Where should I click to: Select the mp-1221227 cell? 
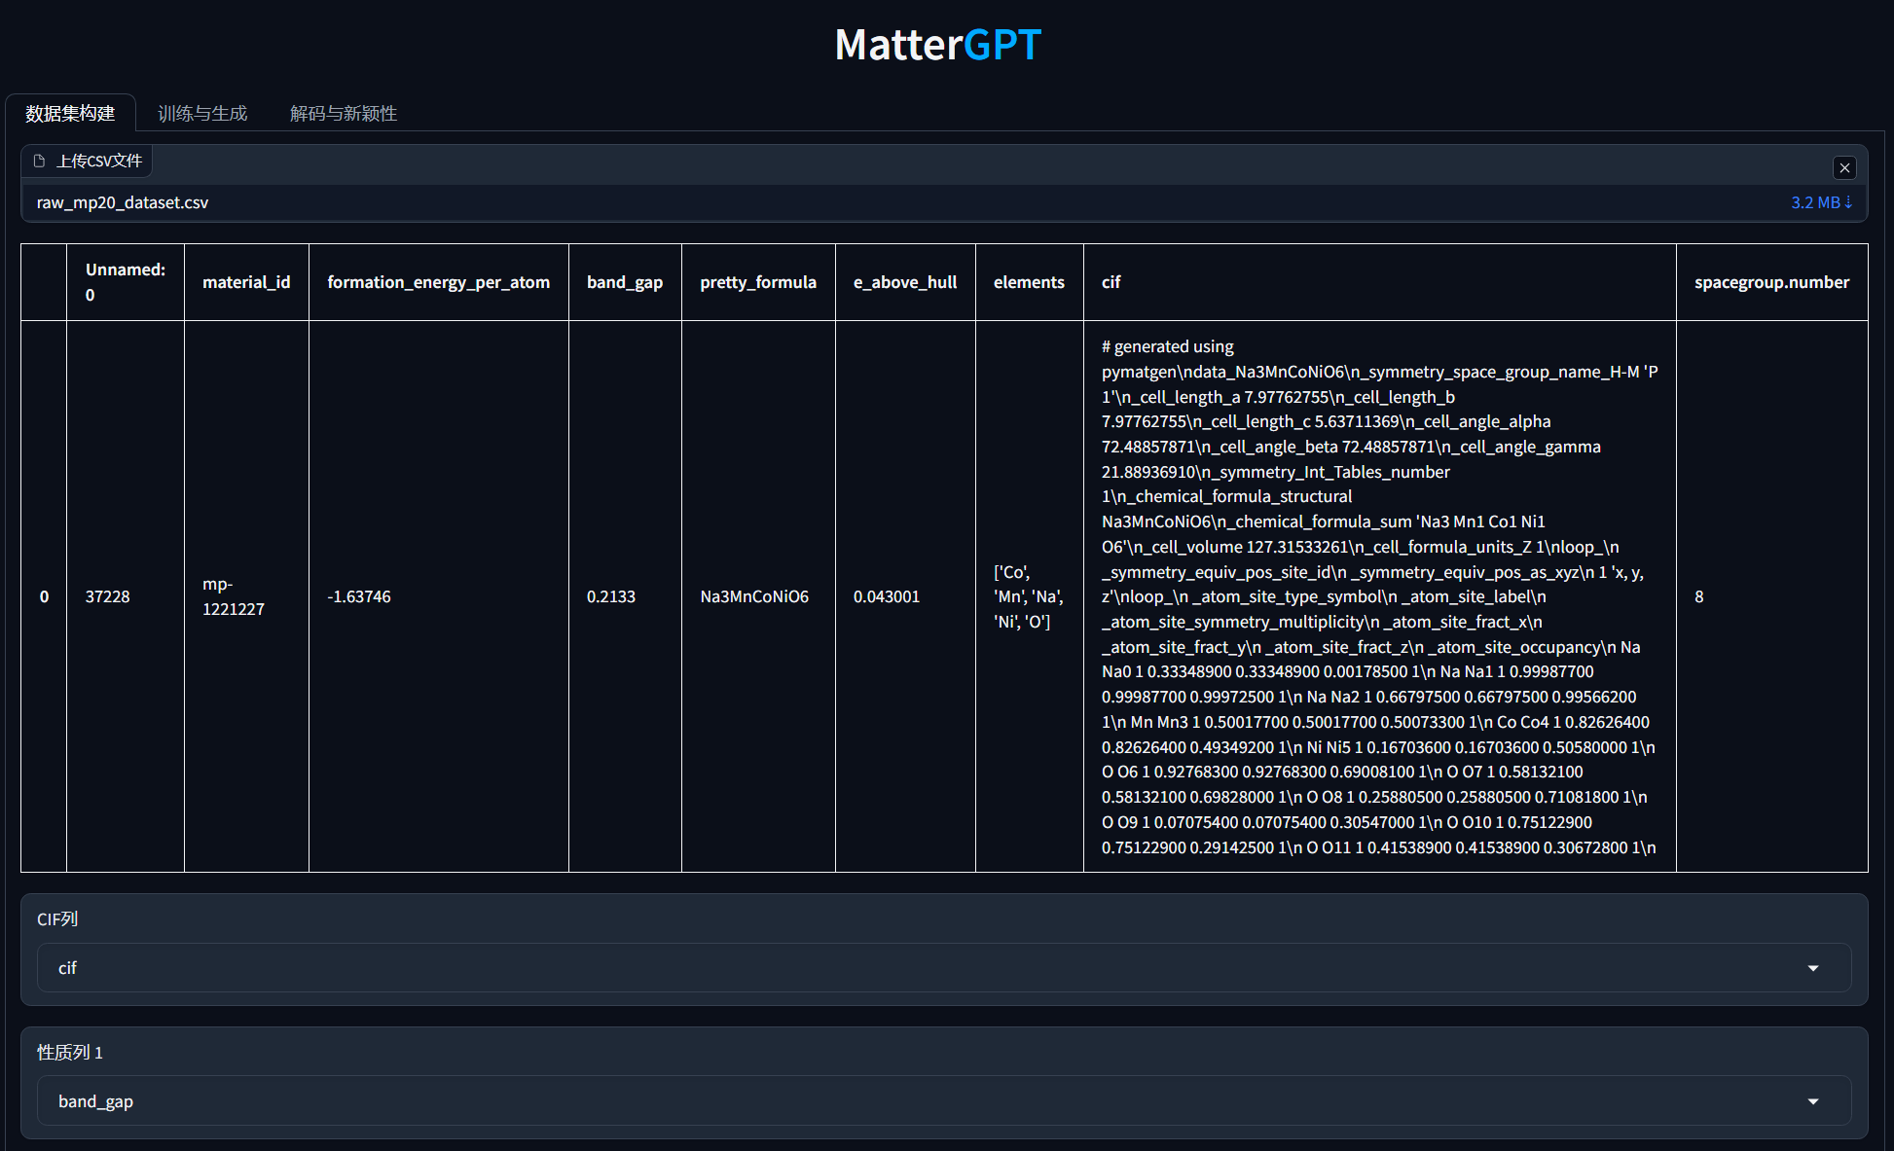pos(246,596)
